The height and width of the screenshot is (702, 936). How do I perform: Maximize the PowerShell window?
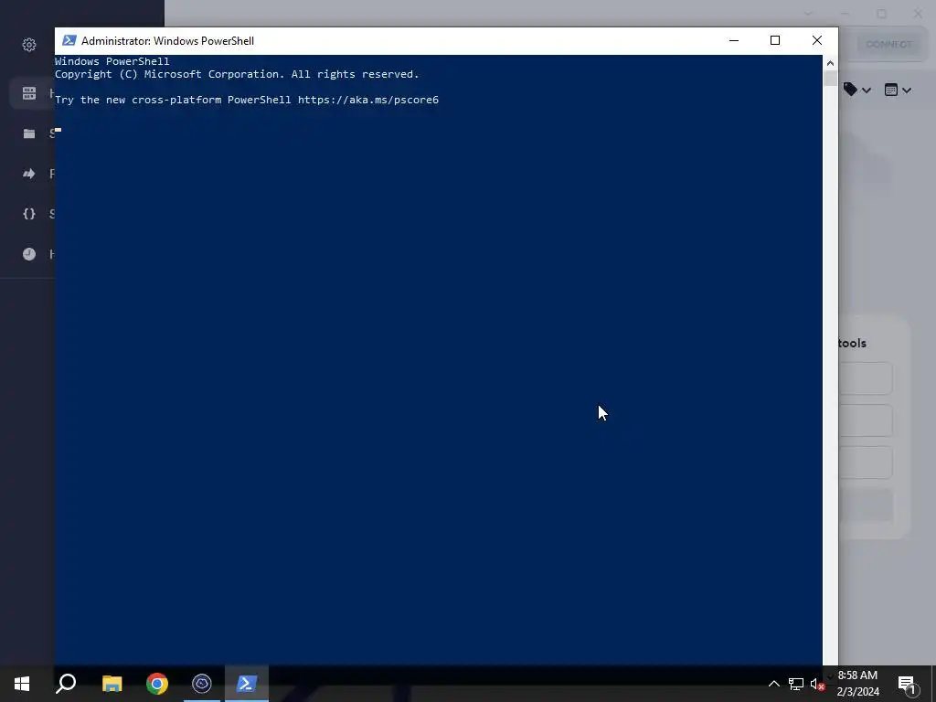pos(775,40)
